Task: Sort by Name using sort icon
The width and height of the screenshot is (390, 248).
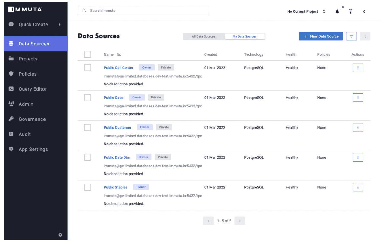Action: (x=119, y=54)
